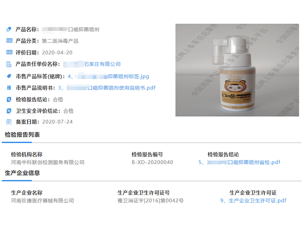This screenshot has width=304, height=228.
Task: Click license number 豫卫消证字[2016]第0042号
Action: tap(150, 201)
